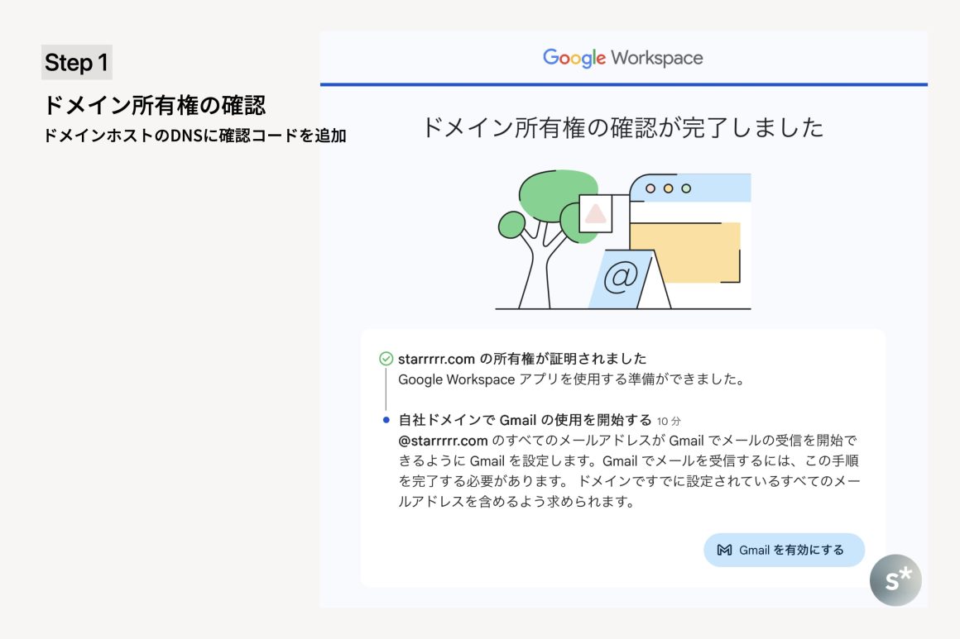This screenshot has height=639, width=960.
Task: Click the Gmail envelope icon in button
Action: coord(724,550)
